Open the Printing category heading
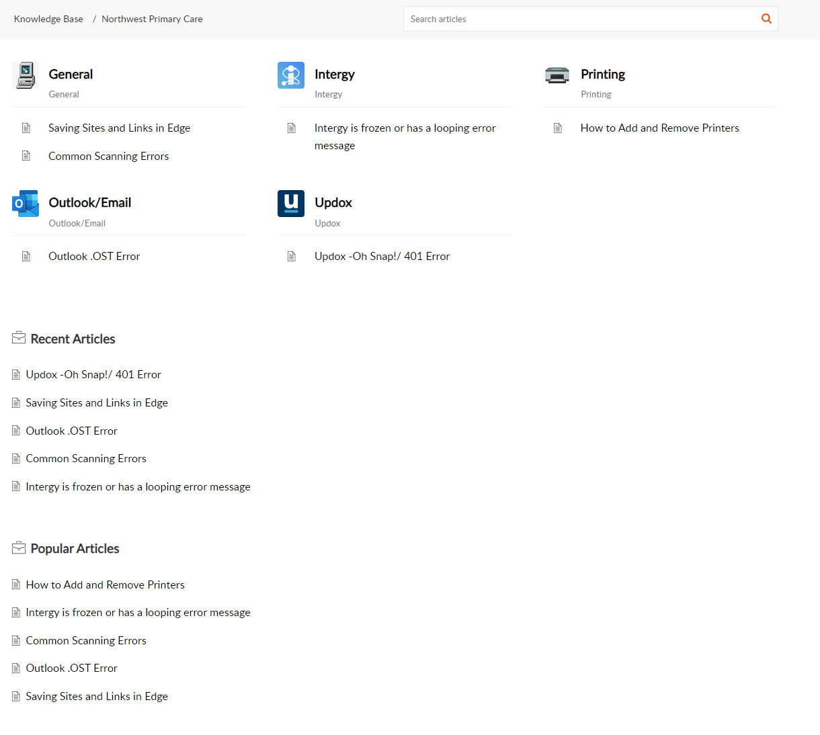The width and height of the screenshot is (820, 735). [603, 74]
